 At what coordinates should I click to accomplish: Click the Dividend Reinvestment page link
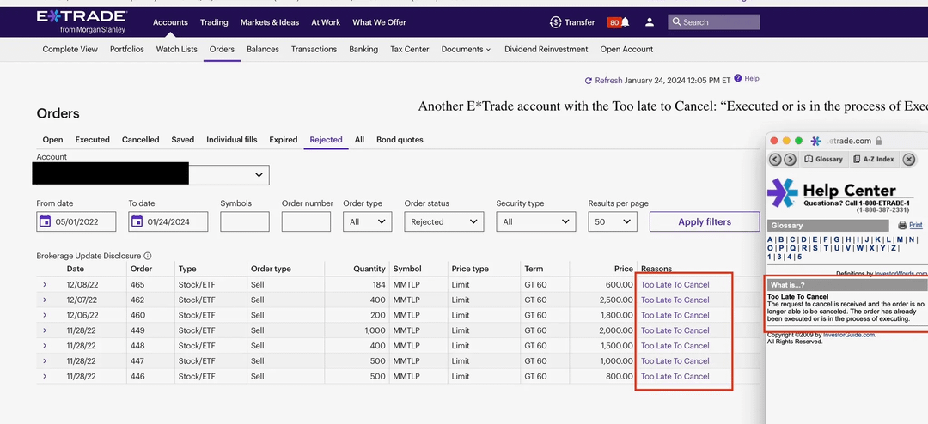pyautogui.click(x=546, y=50)
